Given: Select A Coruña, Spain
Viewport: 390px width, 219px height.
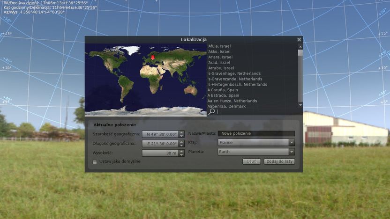Looking at the screenshot, I should 223,90.
